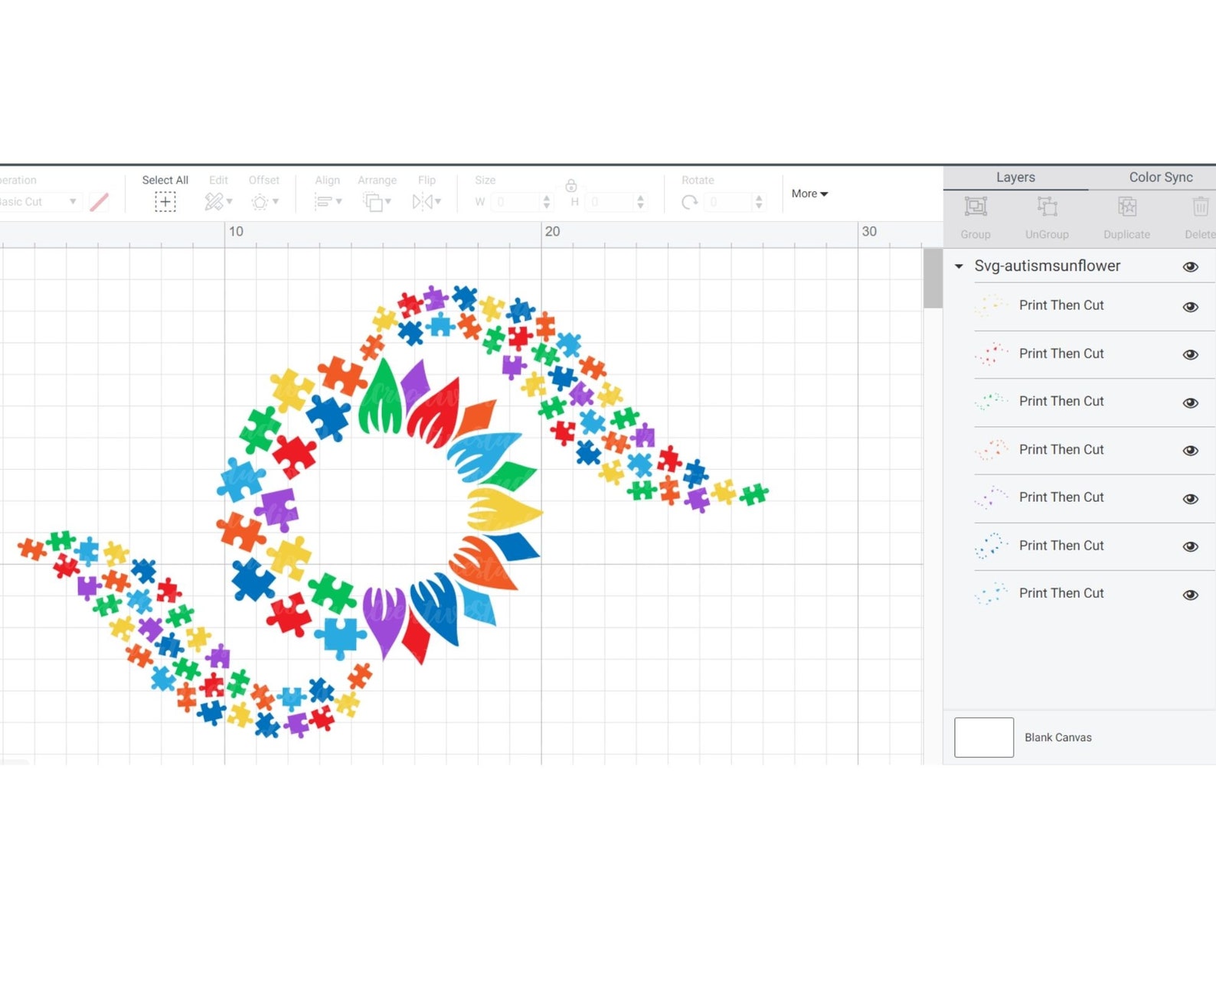Hide the Svg-autismsunflower group
This screenshot has height=984, width=1216.
pos(1190,266)
